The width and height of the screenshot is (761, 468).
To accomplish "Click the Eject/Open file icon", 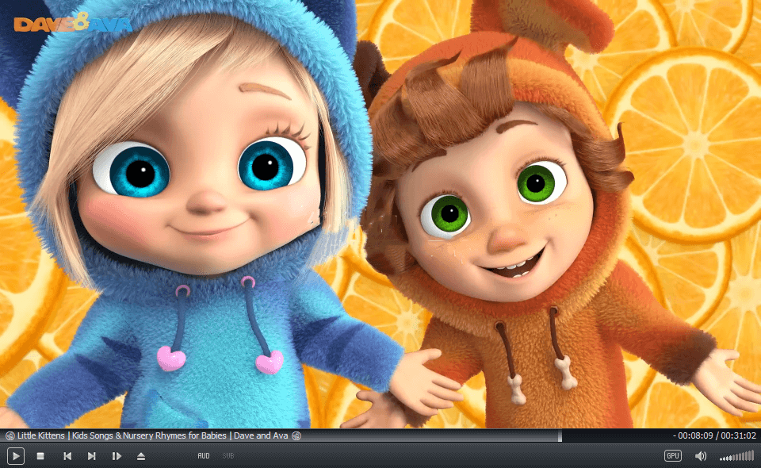I will [141, 456].
